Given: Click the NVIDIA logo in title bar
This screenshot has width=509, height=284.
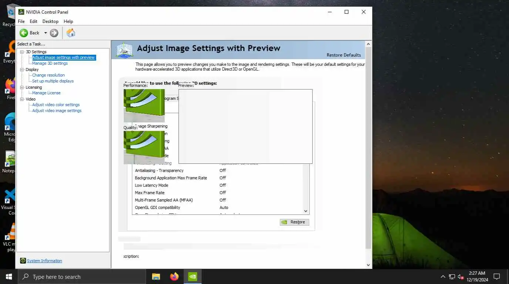Looking at the screenshot, I should pos(21,12).
